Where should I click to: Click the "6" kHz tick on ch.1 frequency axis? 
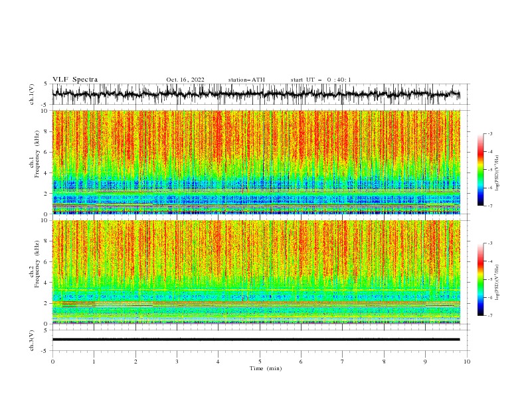(x=46, y=152)
